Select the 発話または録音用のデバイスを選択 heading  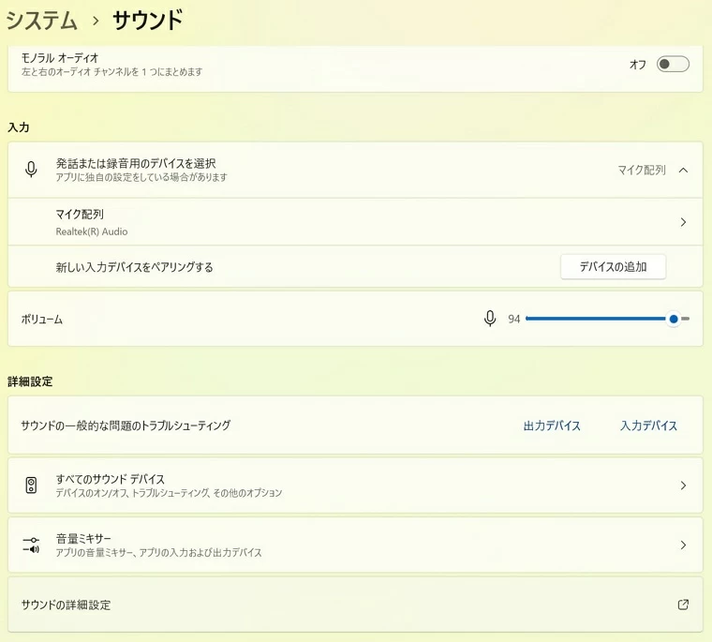[x=136, y=163]
